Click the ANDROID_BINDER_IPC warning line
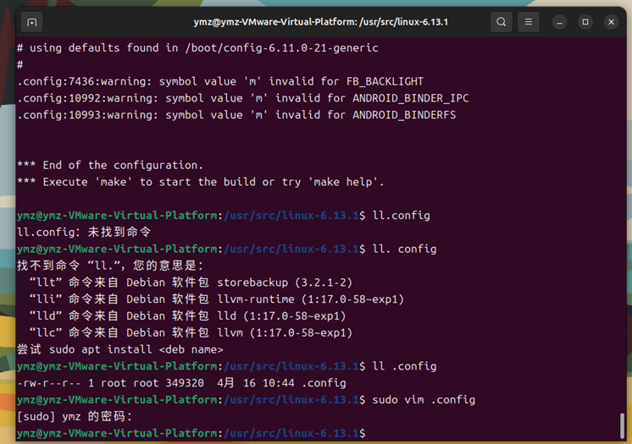 (242, 98)
